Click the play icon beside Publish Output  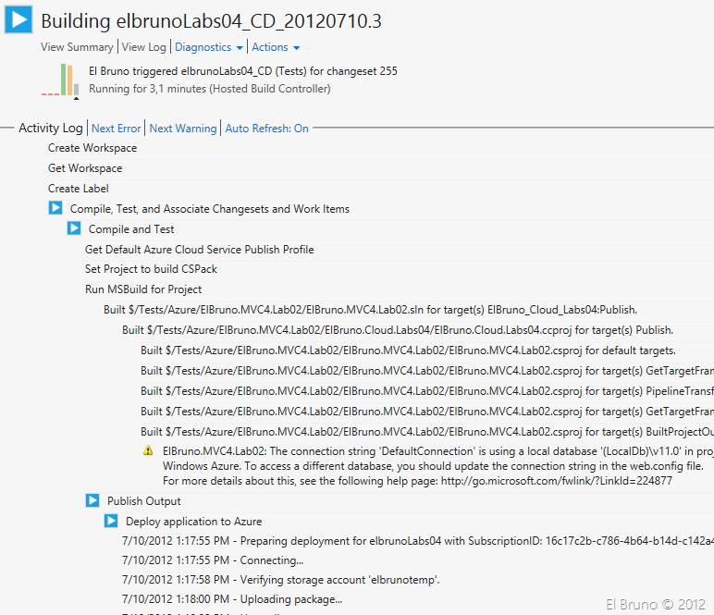coord(92,501)
